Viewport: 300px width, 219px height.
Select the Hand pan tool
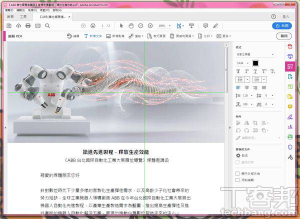131,25
